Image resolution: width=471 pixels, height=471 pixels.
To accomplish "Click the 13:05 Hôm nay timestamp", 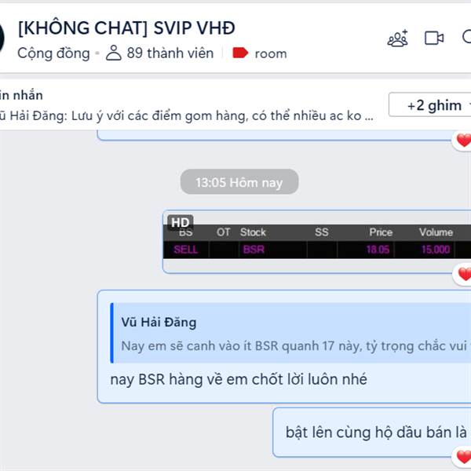I will click(239, 182).
